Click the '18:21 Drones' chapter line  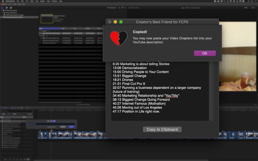123,80
